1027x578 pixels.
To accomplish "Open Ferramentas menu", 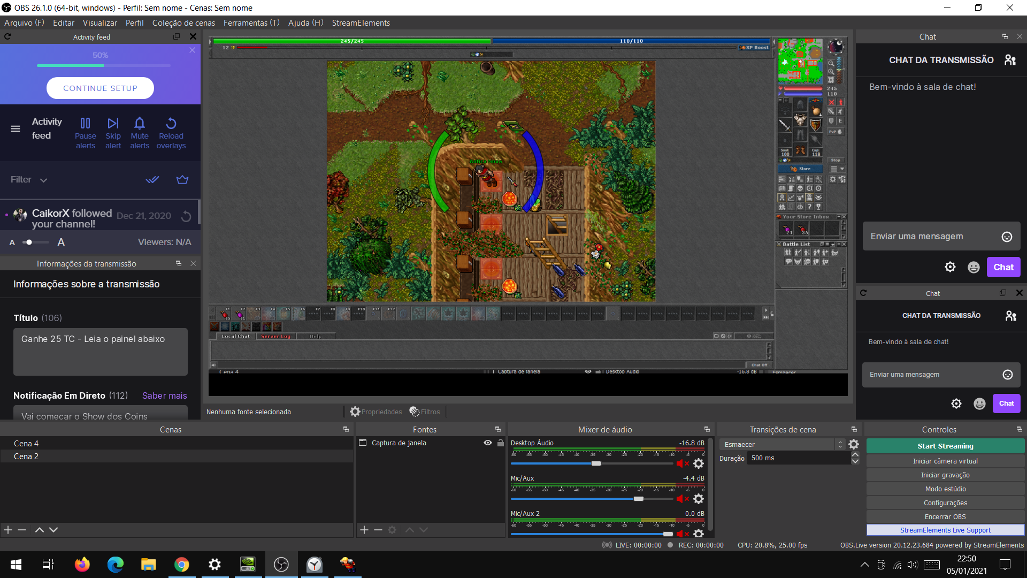I will tap(251, 22).
